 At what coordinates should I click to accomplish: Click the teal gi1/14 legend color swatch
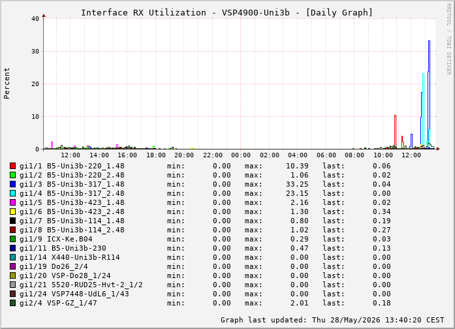pyautogui.click(x=12, y=257)
